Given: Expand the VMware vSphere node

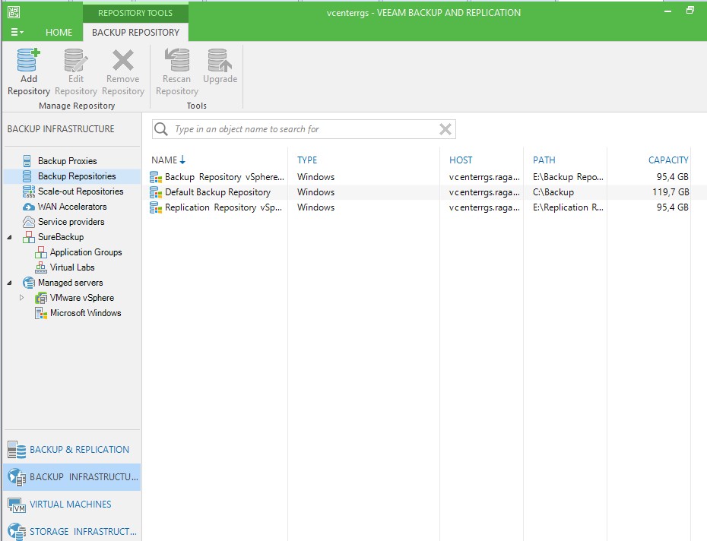Looking at the screenshot, I should pyautogui.click(x=21, y=298).
